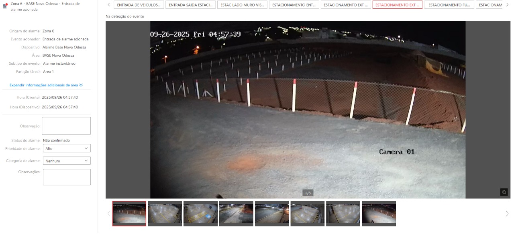Open the ESTACIONAMENTO FU... tab
The width and height of the screenshot is (514, 234).
coord(449,5)
